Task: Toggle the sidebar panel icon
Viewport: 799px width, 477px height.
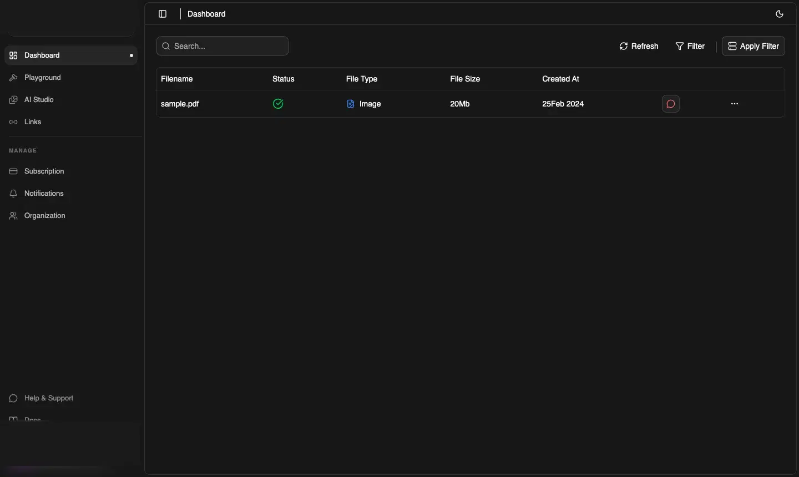Action: [x=163, y=14]
